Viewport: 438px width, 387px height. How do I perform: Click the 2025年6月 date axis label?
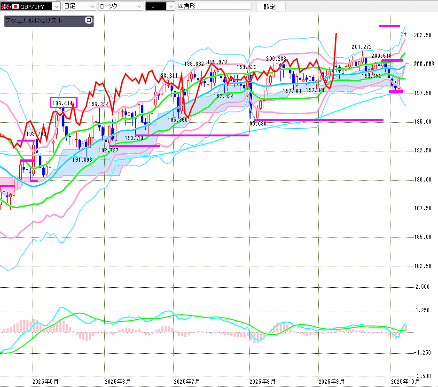[x=118, y=381]
